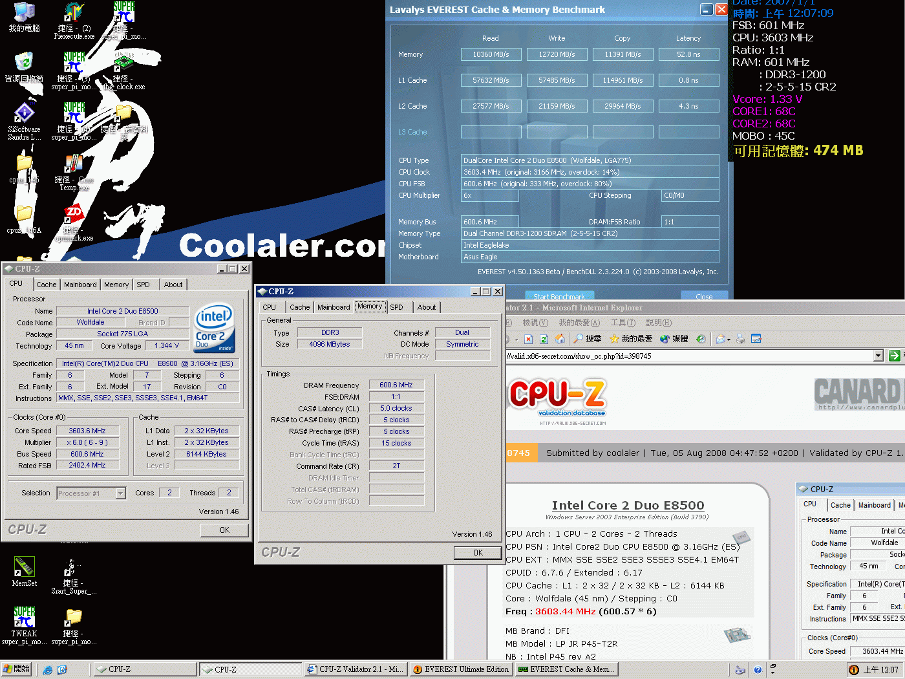Switch to Cache tab in left CPU-Z window

46,285
